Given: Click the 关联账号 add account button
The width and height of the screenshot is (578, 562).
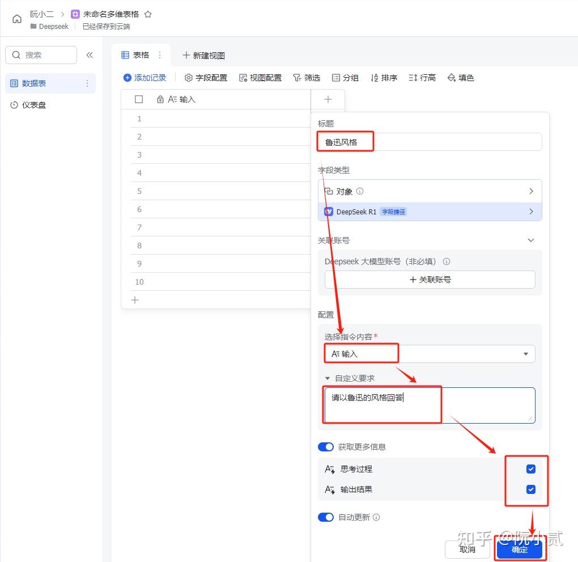Looking at the screenshot, I should click(x=430, y=280).
